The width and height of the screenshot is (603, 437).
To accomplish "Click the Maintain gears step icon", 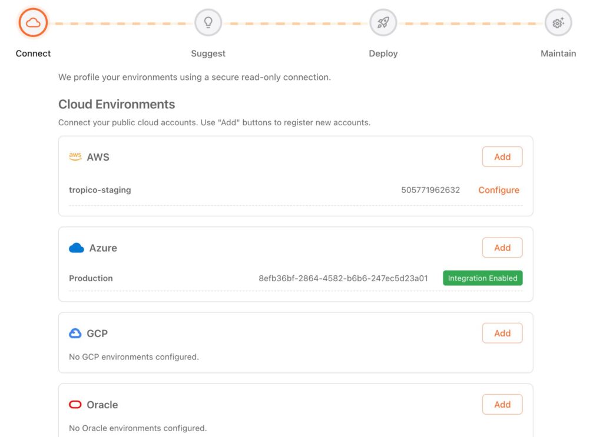I will (558, 23).
